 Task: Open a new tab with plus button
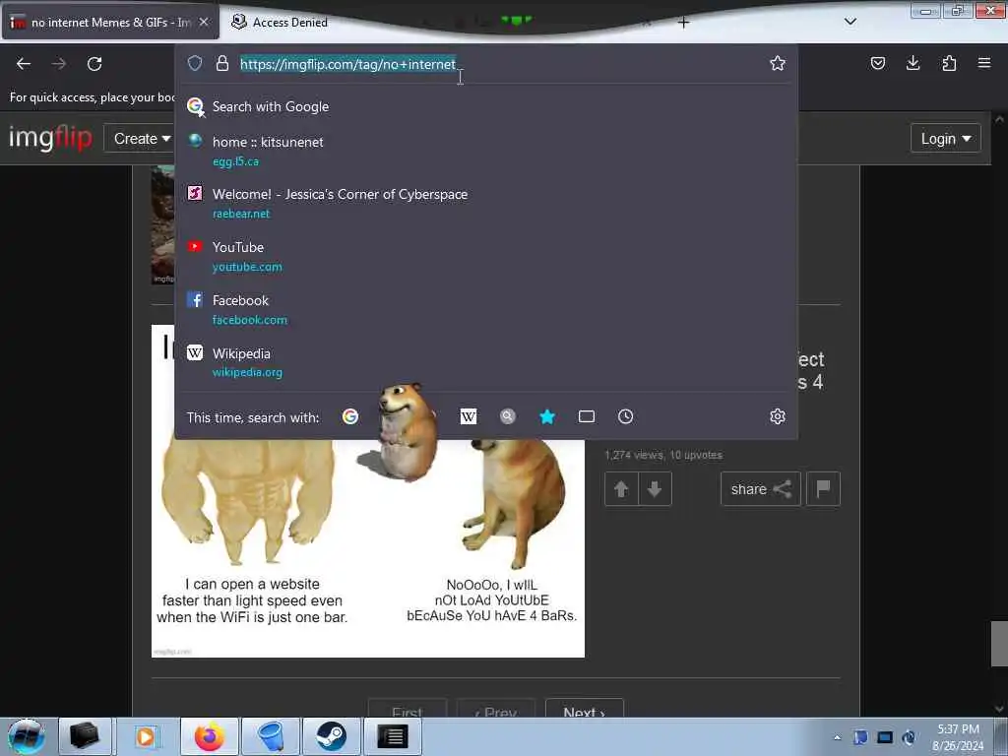tap(683, 23)
